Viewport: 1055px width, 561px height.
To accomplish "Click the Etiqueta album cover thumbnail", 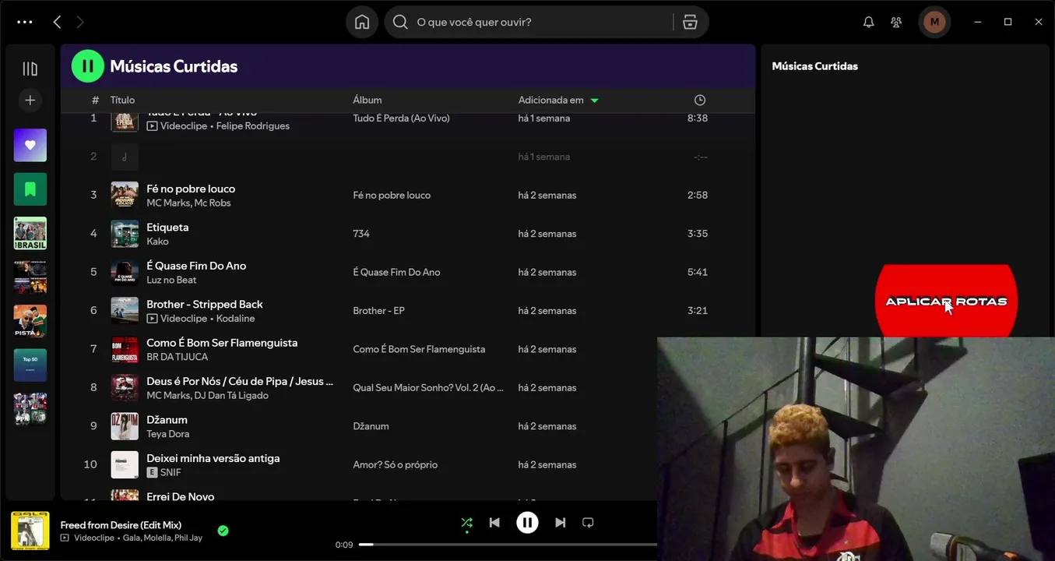I will click(x=125, y=234).
